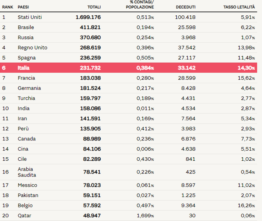Click Messico's 8.597 deaths value
The height and width of the screenshot is (221, 262).
[x=188, y=185]
